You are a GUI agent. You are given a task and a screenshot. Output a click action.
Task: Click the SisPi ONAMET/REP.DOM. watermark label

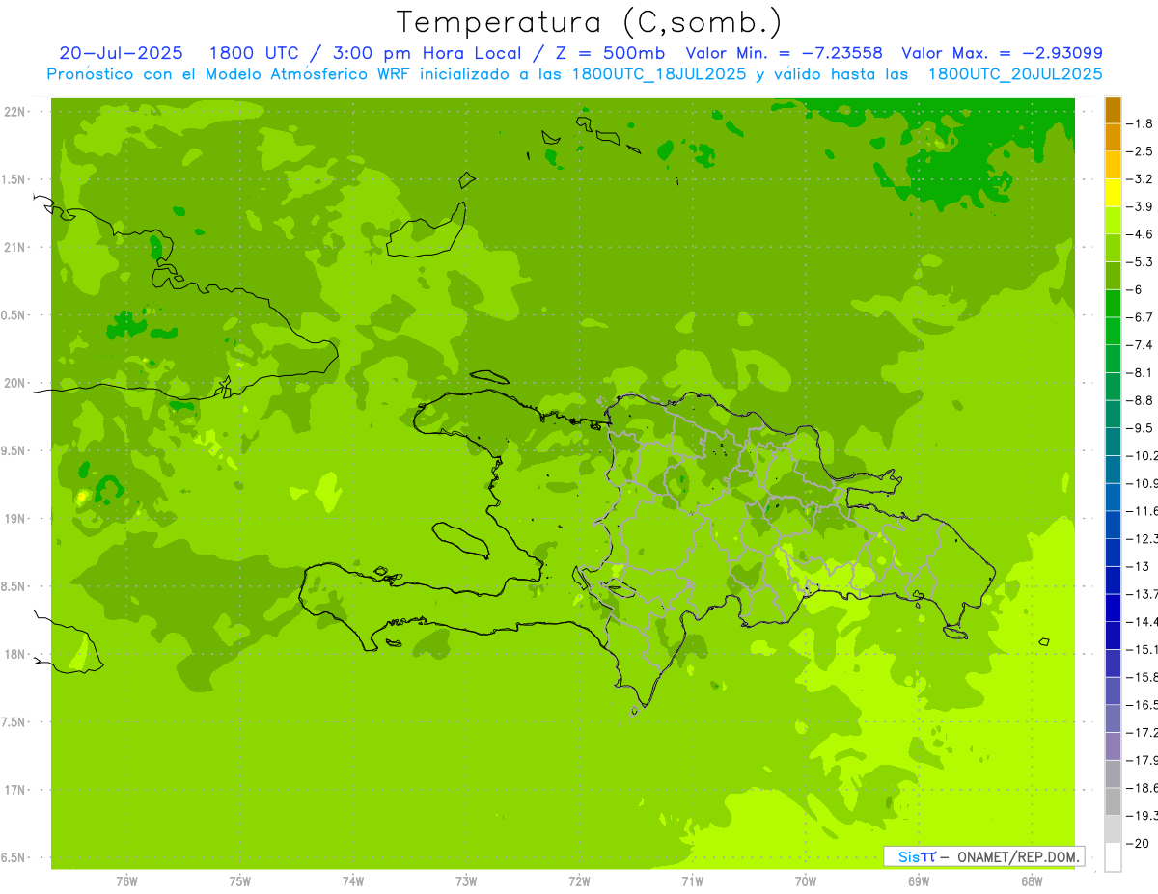pyautogui.click(x=983, y=856)
